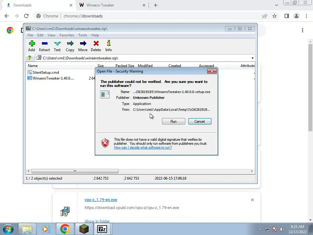Click the cpu-z installer file icon
The width and height of the screenshot is (313, 235).
[x=65, y=211]
